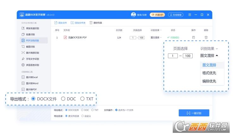Click the 操作 icon in the file row
The image size is (236, 136).
(194, 37)
